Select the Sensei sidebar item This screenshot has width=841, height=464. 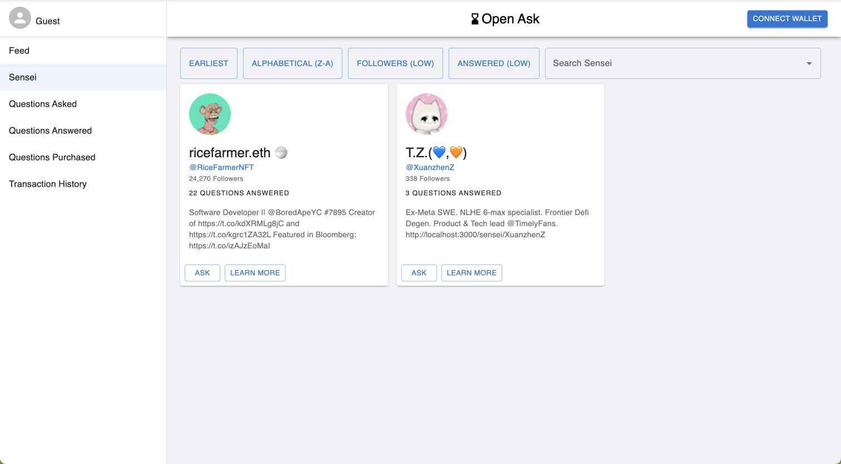pyautogui.click(x=22, y=77)
